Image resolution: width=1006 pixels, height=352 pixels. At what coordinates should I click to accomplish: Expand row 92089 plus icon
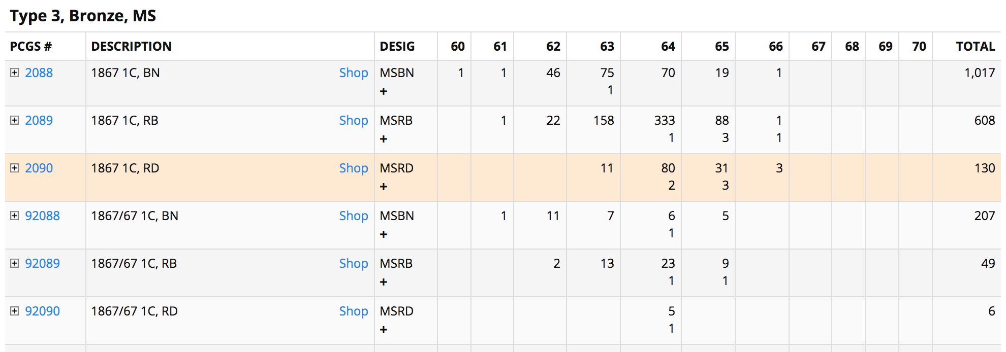(15, 263)
